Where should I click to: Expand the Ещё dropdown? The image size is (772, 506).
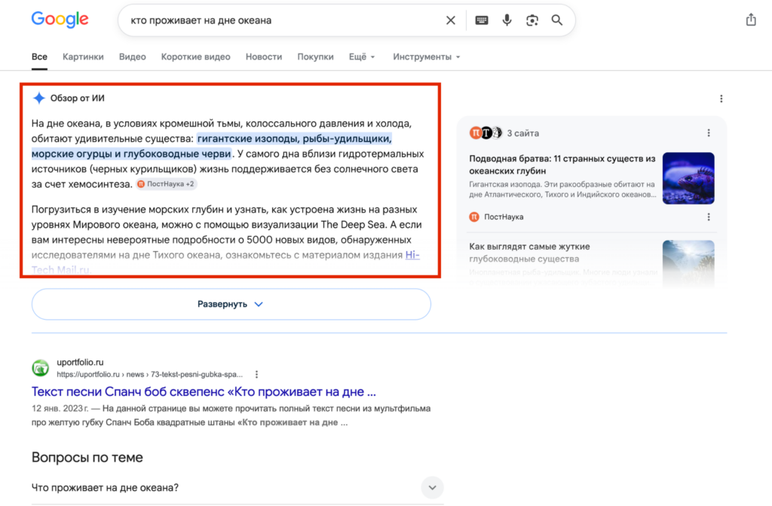362,57
